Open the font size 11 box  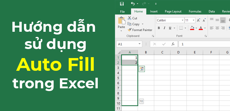[190, 20]
